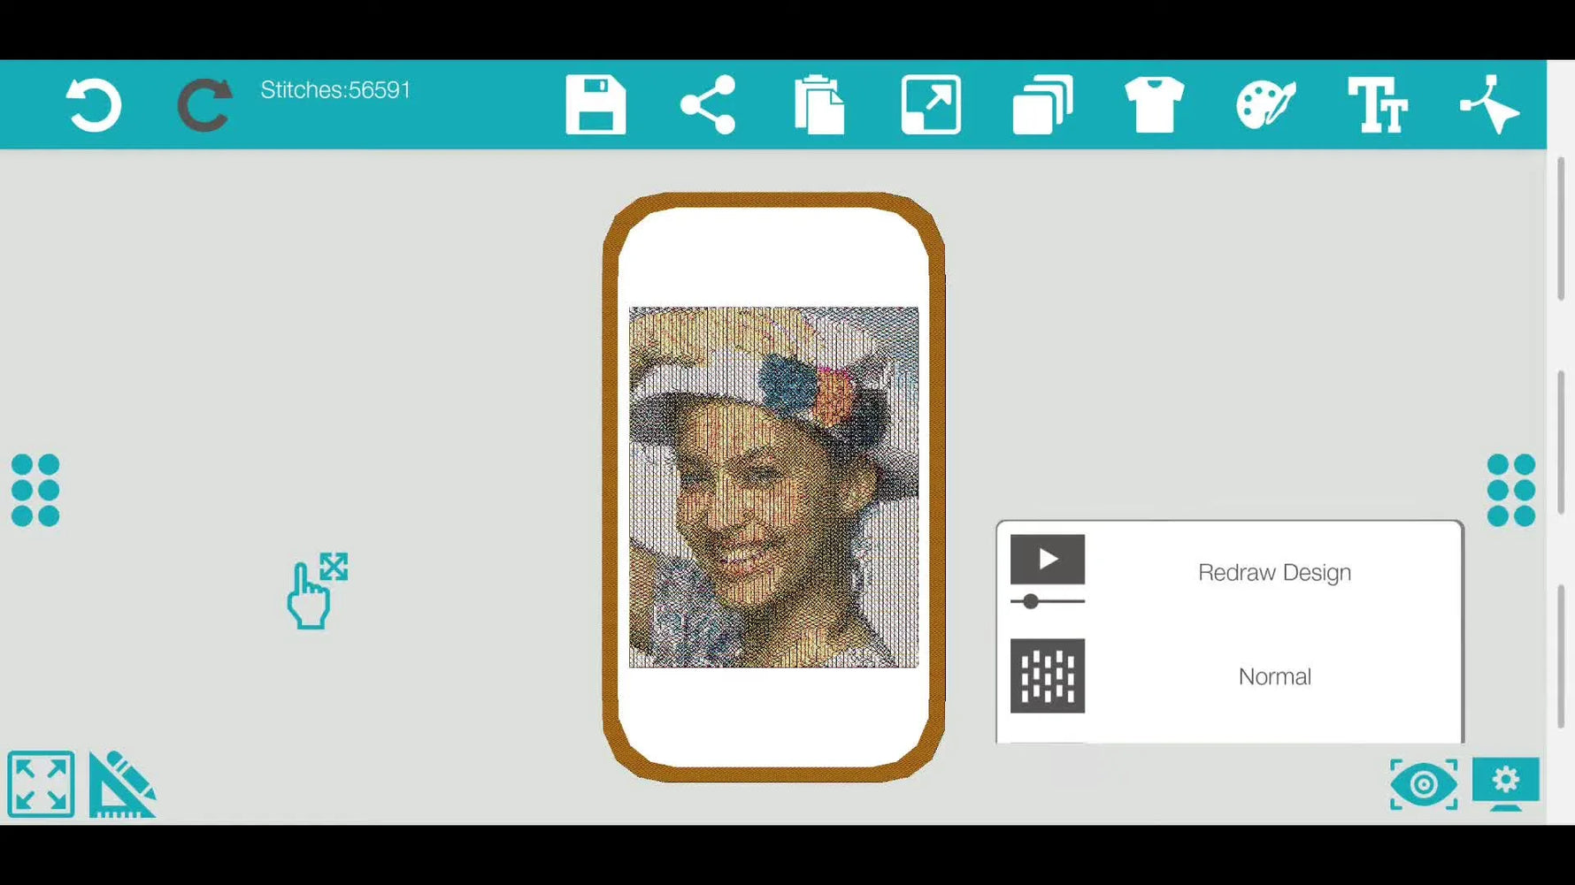Select the text lettering tool icon
Image resolution: width=1575 pixels, height=885 pixels.
(x=1378, y=105)
